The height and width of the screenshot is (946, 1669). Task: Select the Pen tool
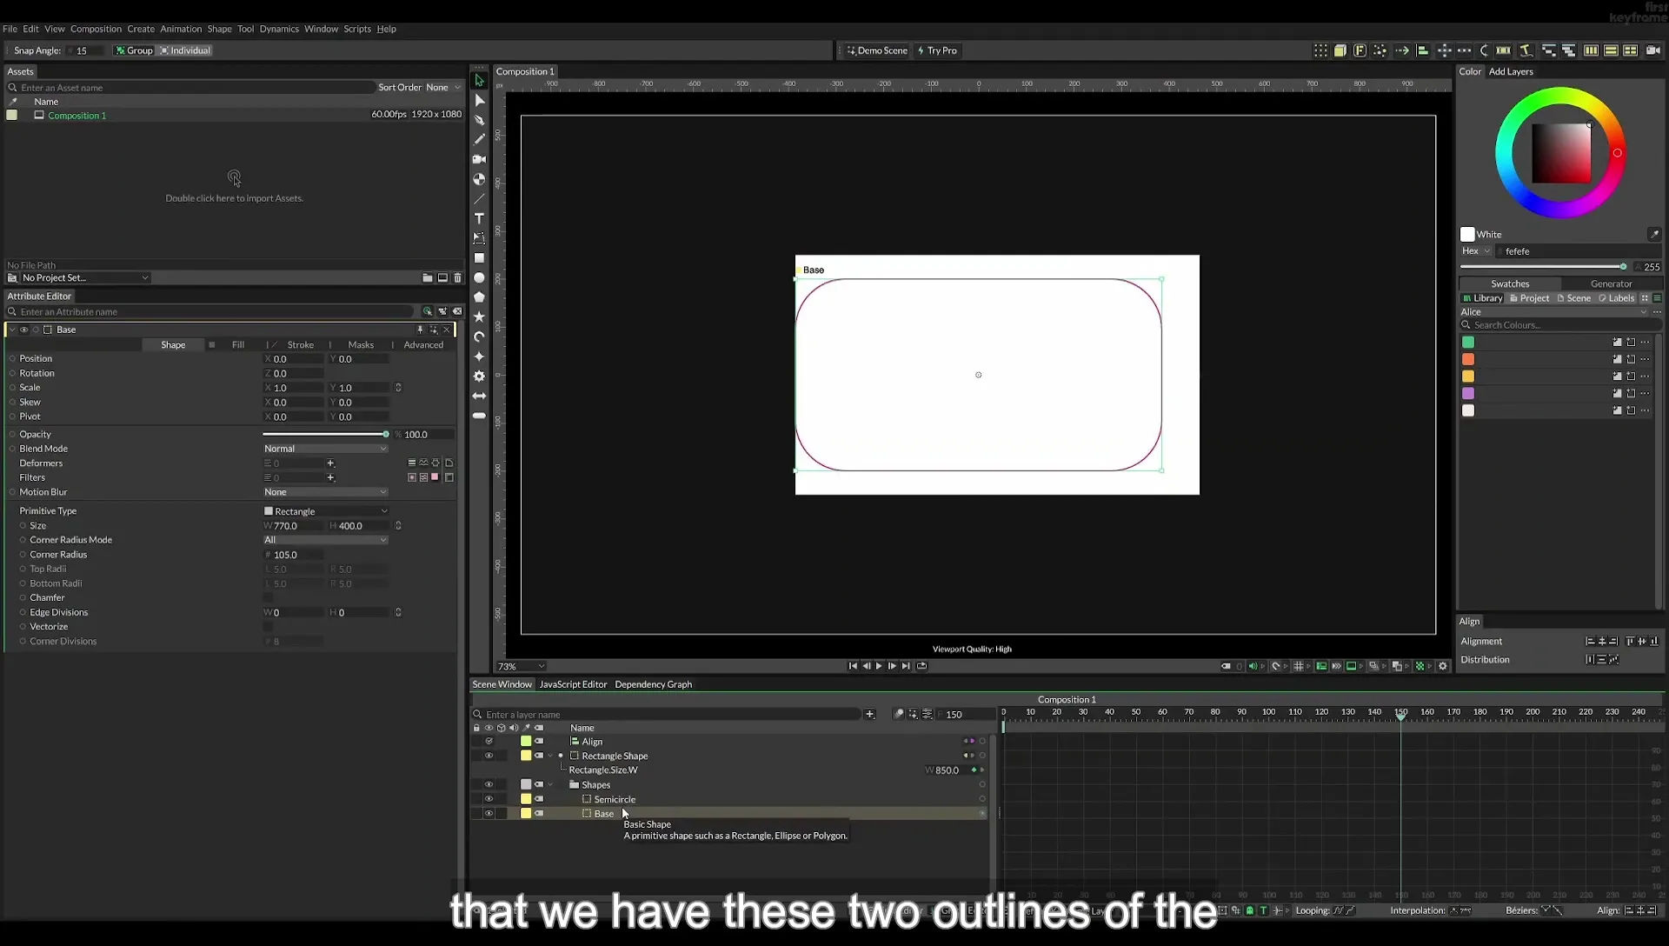click(x=479, y=120)
